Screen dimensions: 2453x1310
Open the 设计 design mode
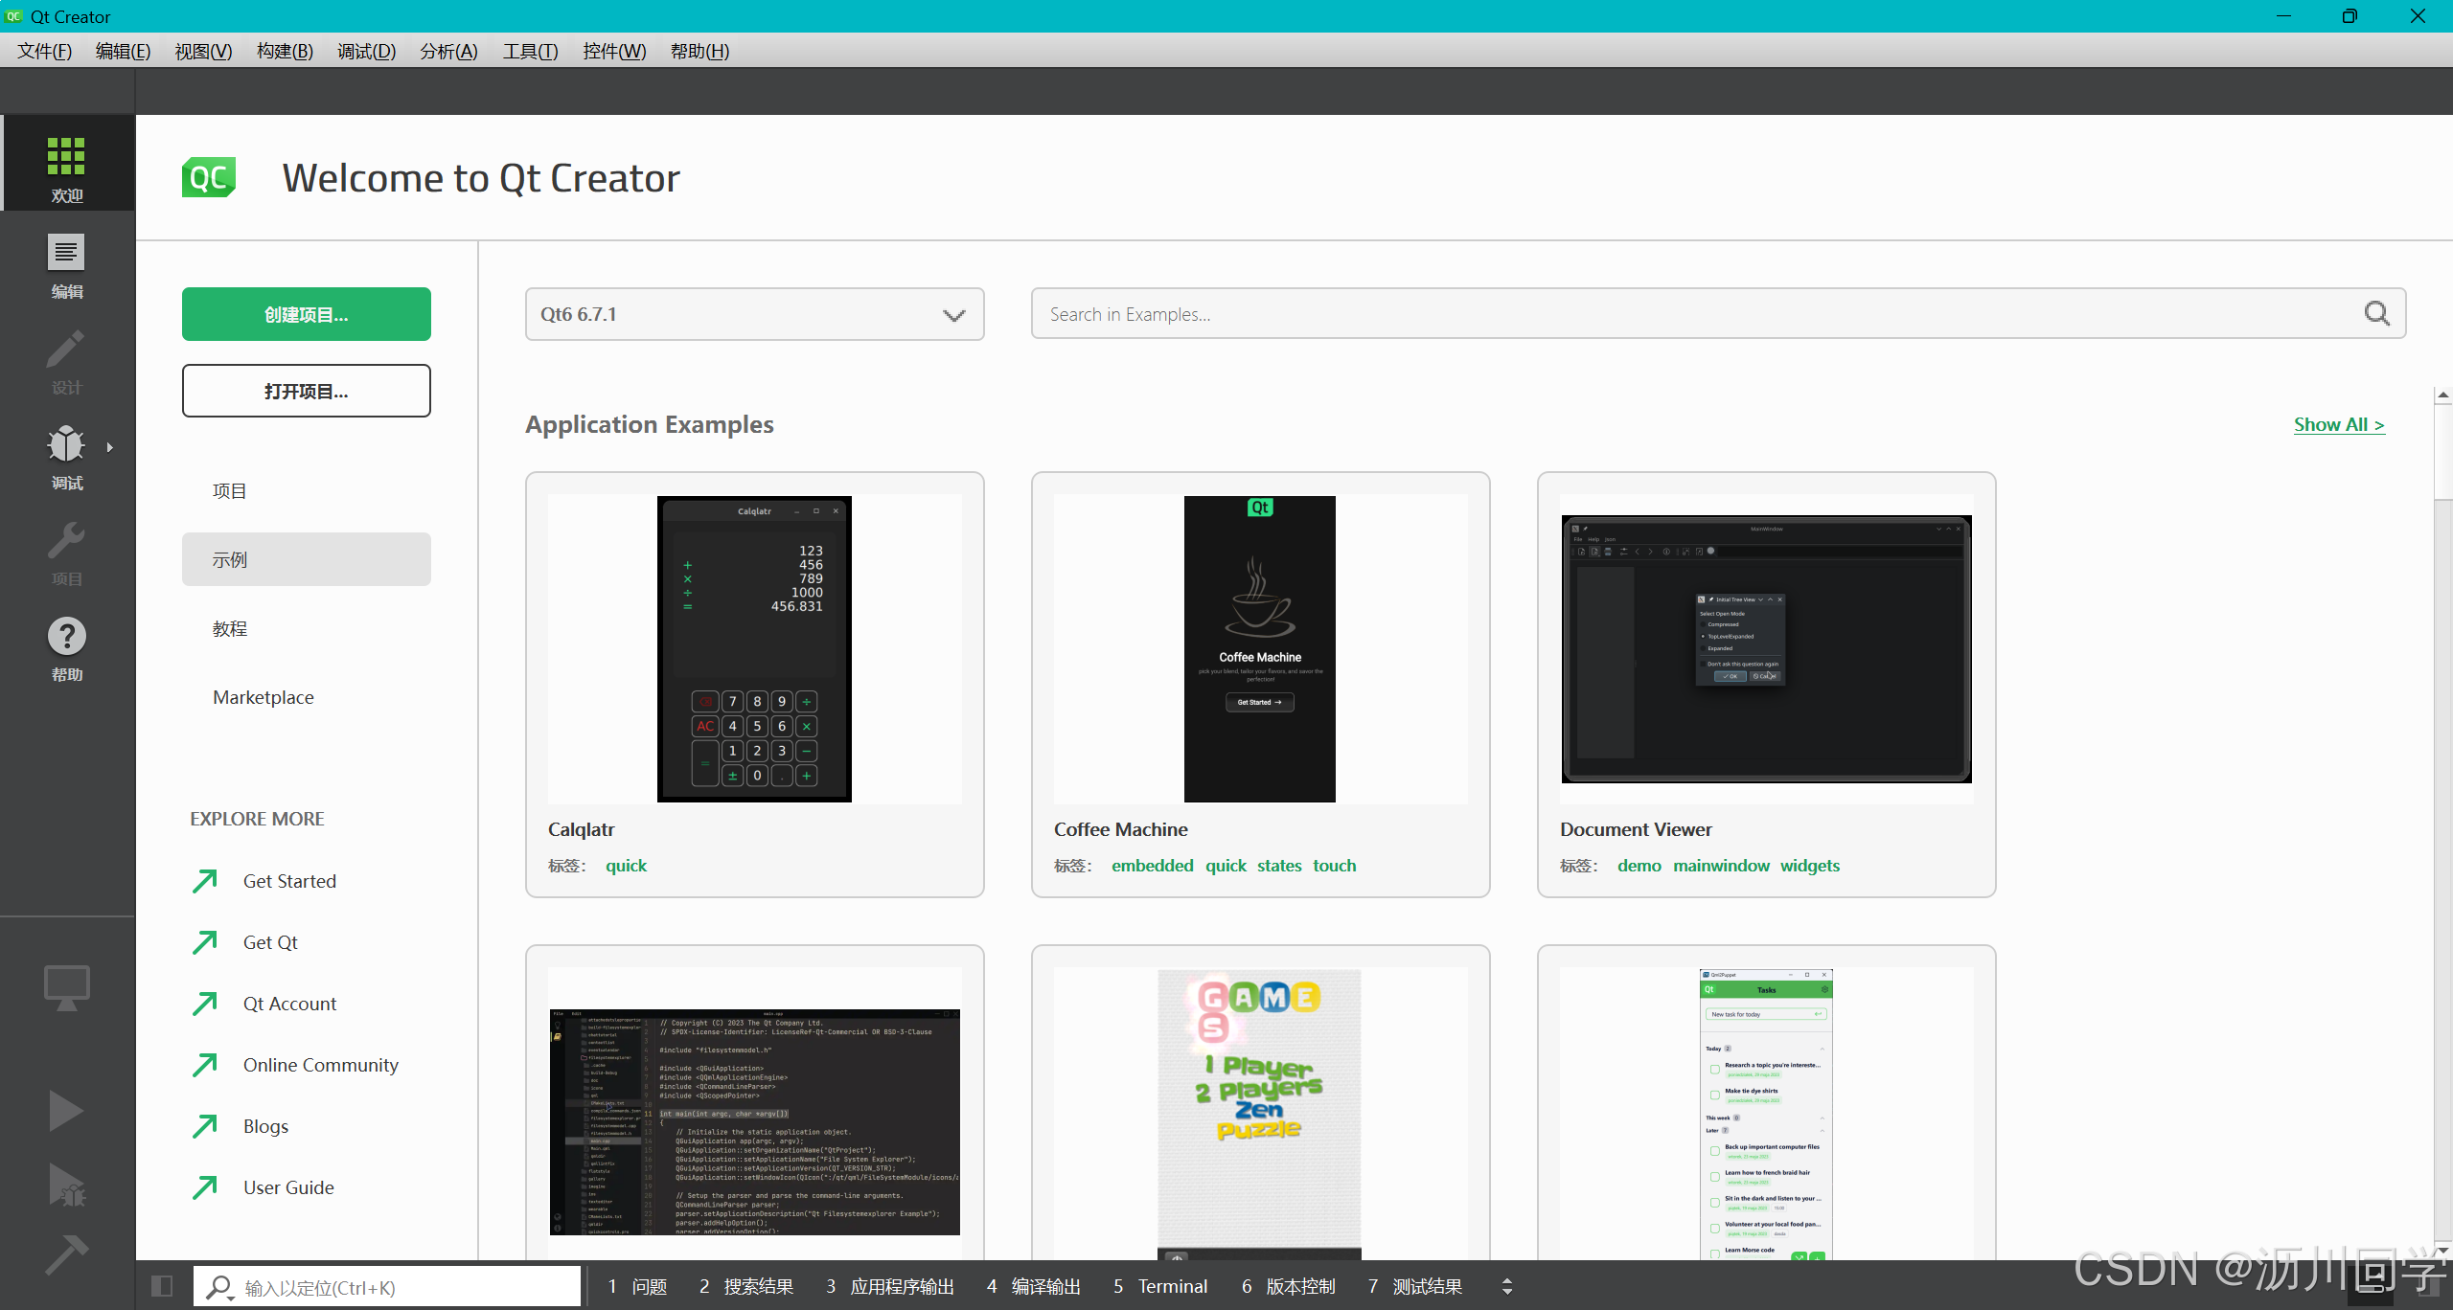(67, 361)
